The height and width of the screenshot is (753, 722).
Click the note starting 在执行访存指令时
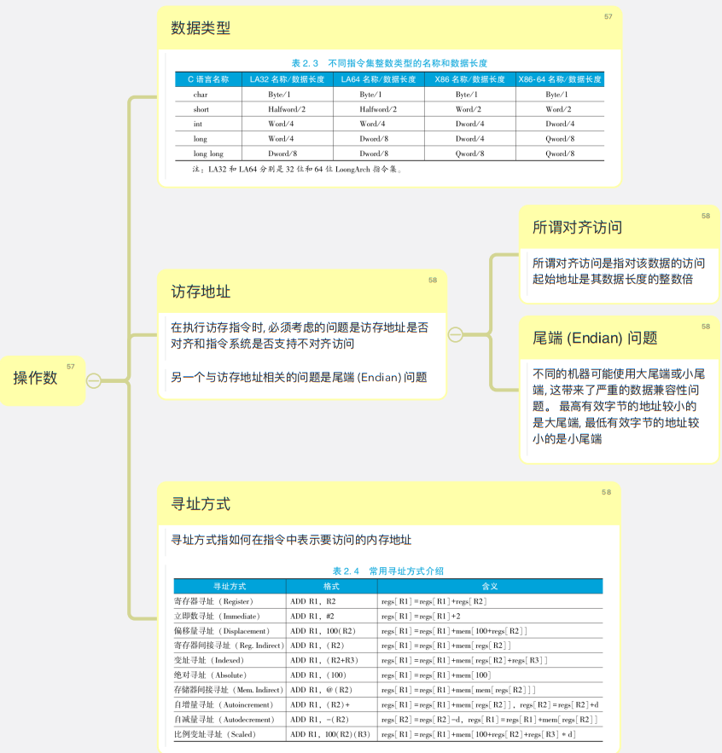click(x=300, y=336)
